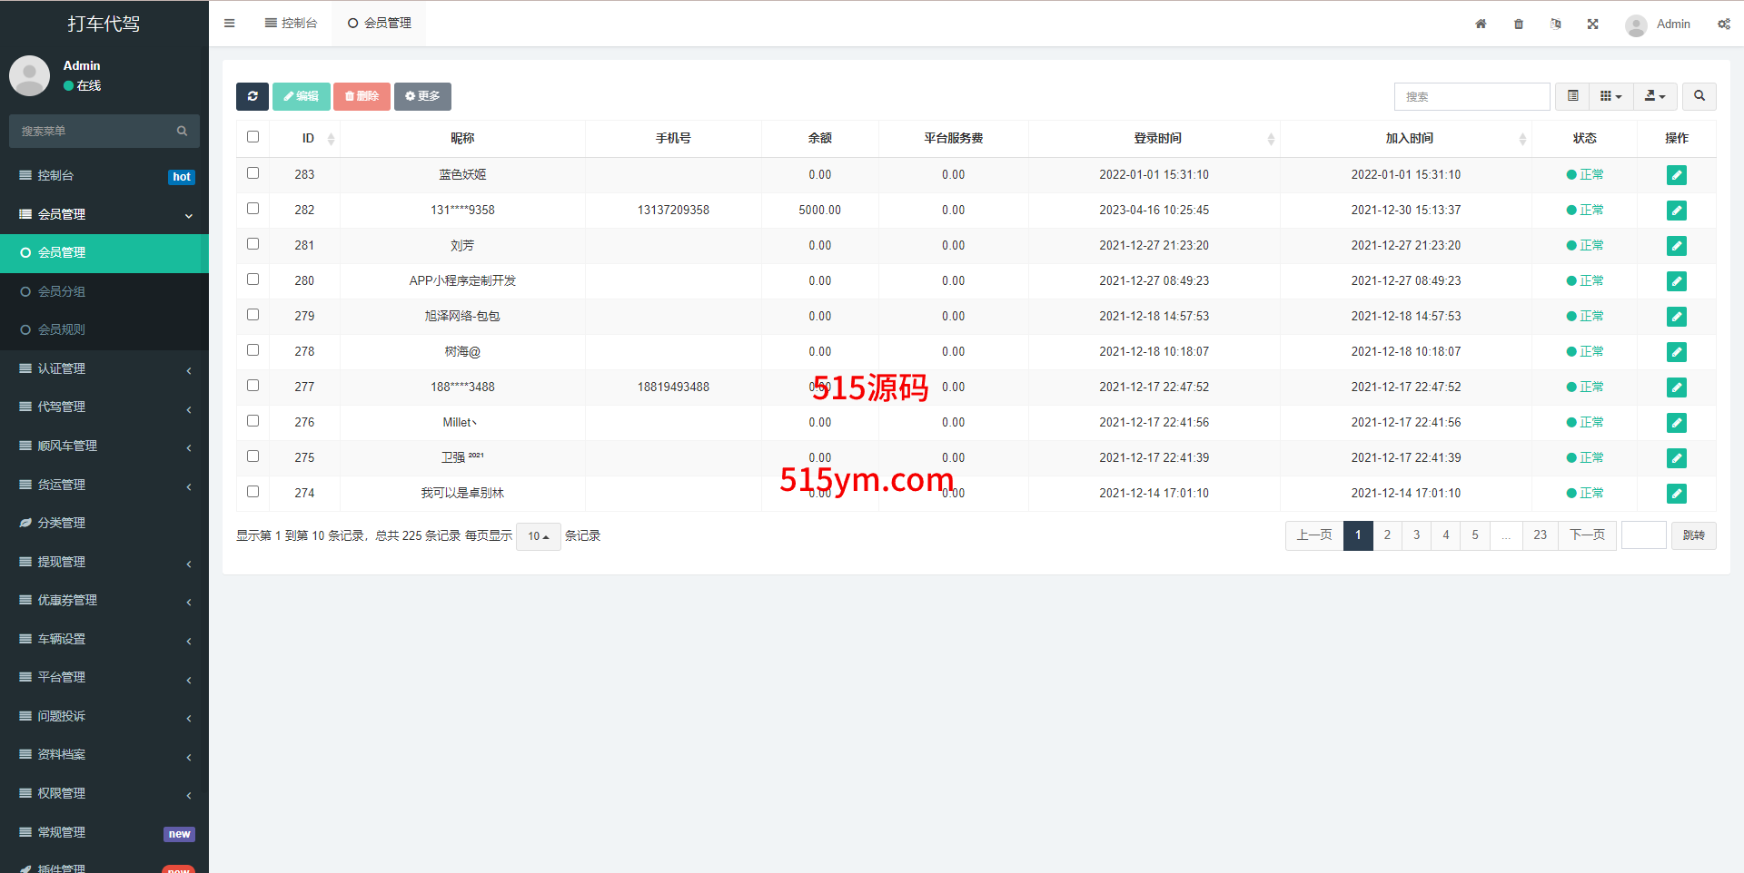This screenshot has width=1744, height=873.
Task: Switch to the 控制台 tab
Action: pos(292,24)
